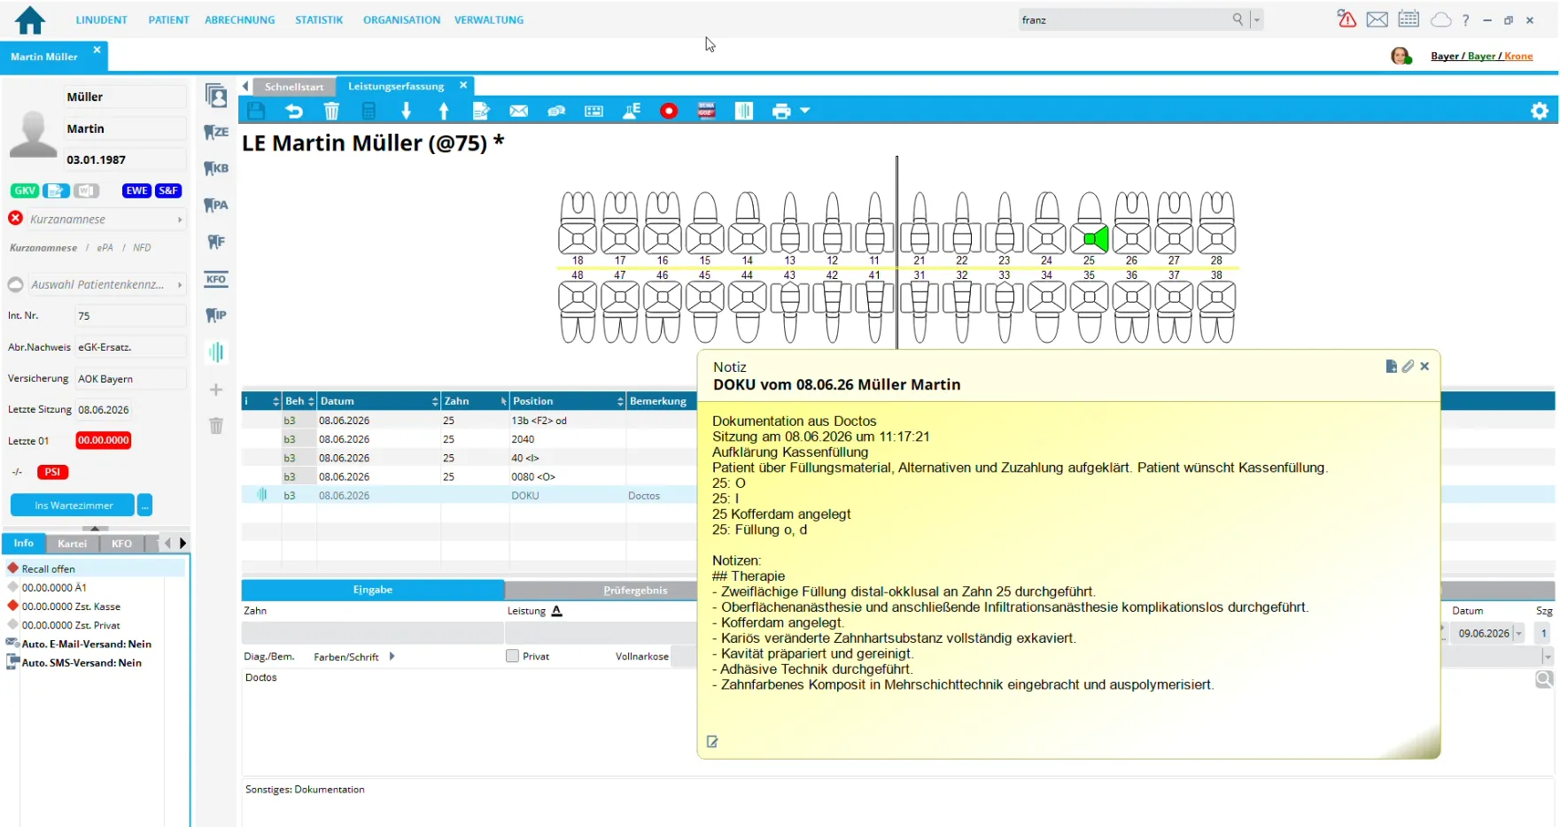The image size is (1560, 827).
Task: Click the move-up arrow icon
Action: tap(444, 111)
